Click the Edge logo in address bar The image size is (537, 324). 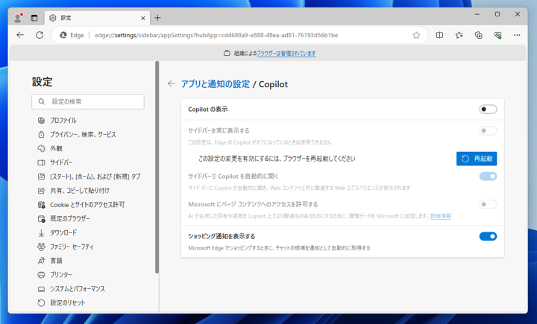pyautogui.click(x=63, y=35)
